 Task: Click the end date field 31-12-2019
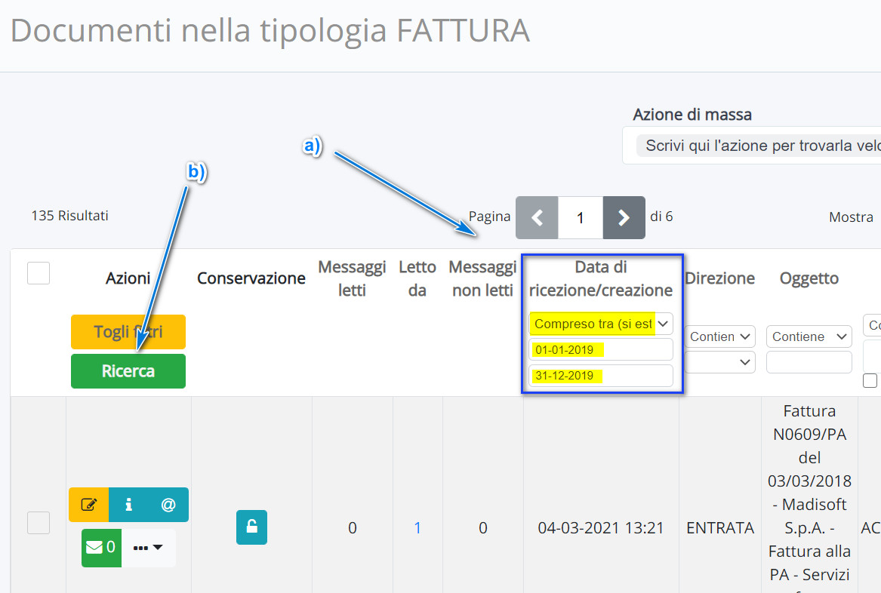click(600, 376)
